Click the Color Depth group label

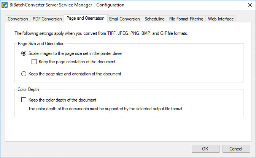click(29, 89)
